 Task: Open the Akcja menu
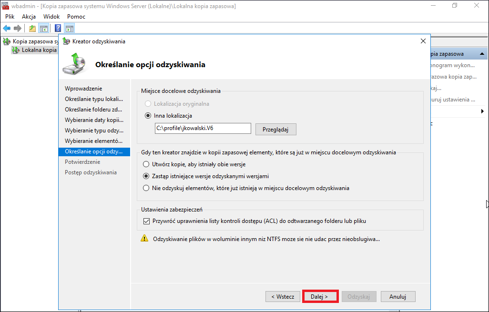point(29,17)
